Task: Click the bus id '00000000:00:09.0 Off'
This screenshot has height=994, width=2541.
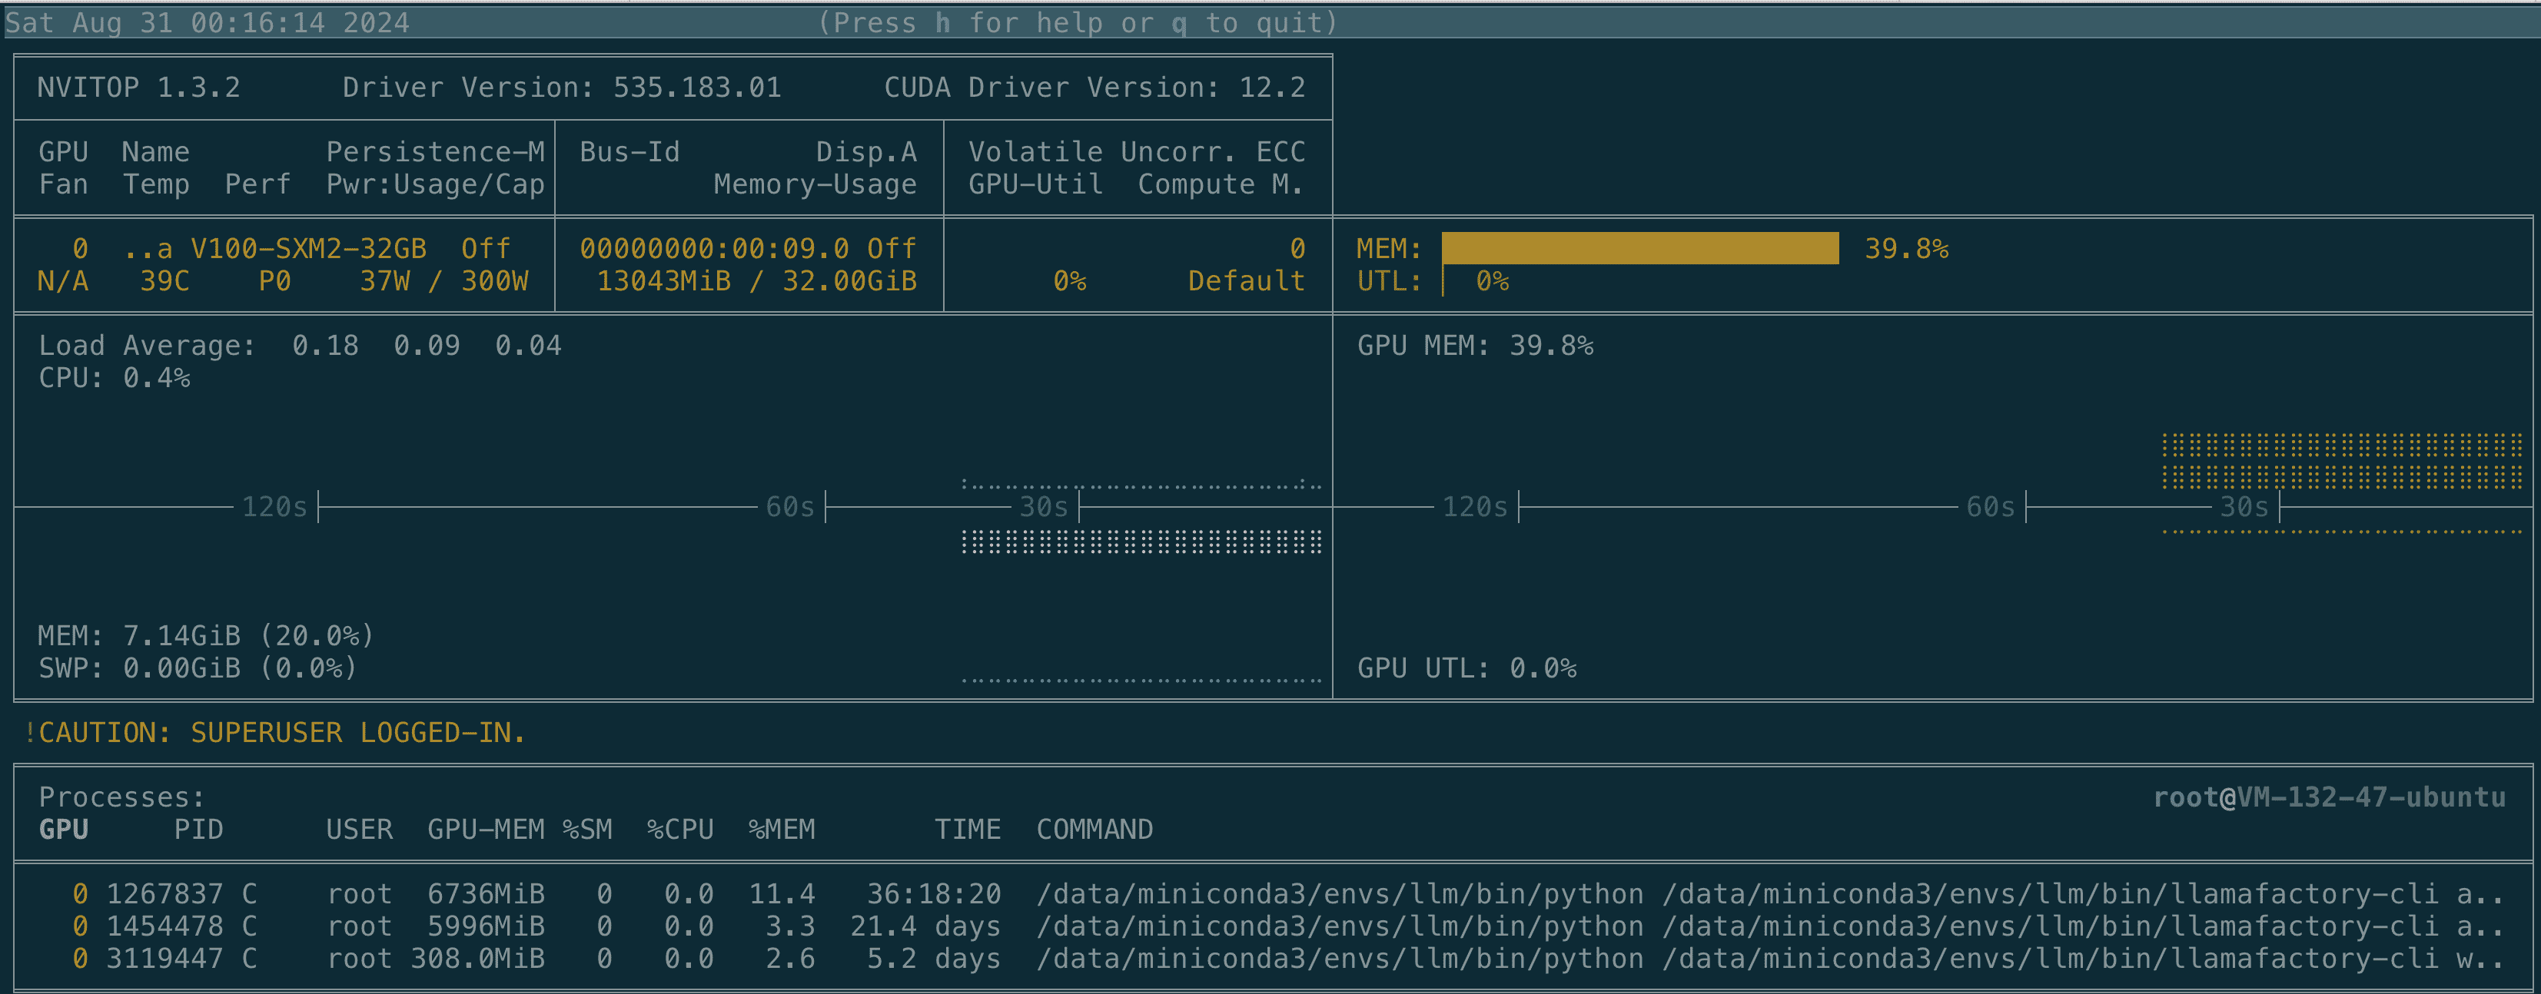Action: point(748,249)
